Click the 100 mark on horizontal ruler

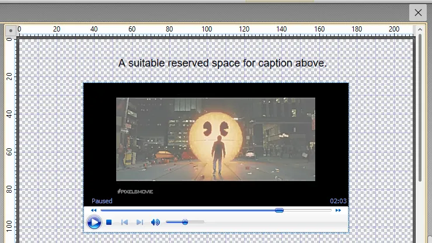point(207,30)
